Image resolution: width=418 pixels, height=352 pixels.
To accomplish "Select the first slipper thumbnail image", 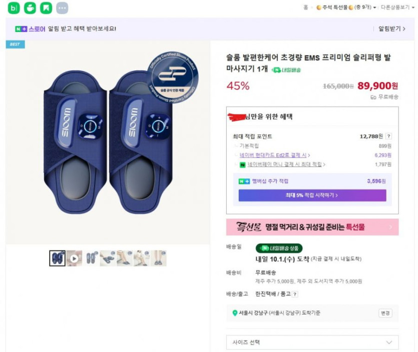I will pyautogui.click(x=57, y=258).
